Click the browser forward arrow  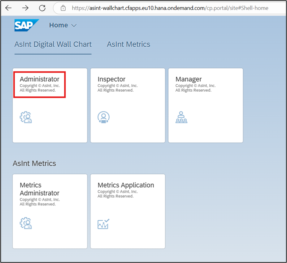point(25,8)
